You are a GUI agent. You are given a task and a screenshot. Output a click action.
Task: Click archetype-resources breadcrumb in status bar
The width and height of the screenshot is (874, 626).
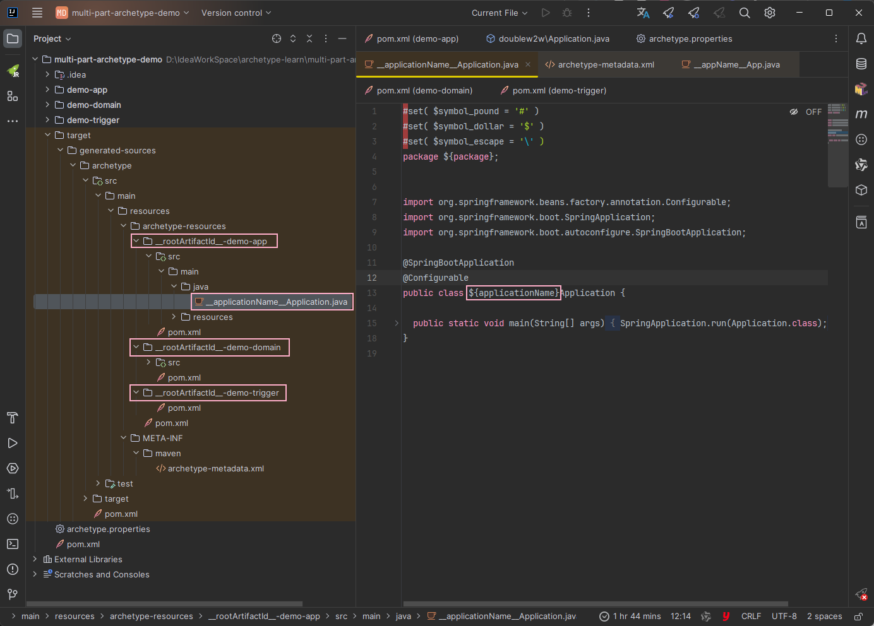152,617
